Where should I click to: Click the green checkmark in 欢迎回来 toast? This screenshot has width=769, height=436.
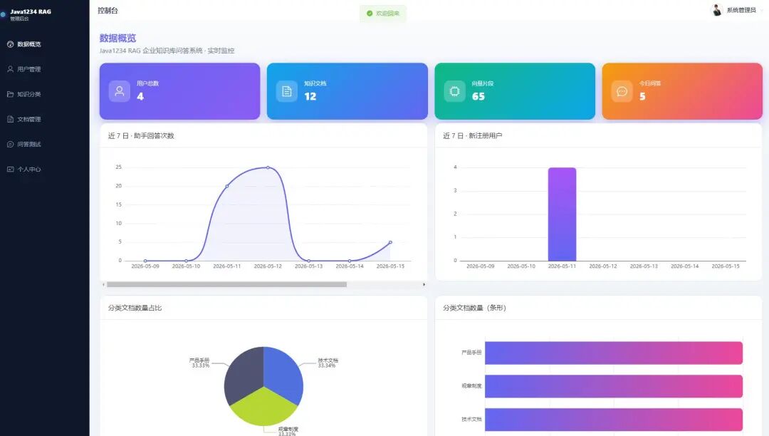(x=370, y=14)
